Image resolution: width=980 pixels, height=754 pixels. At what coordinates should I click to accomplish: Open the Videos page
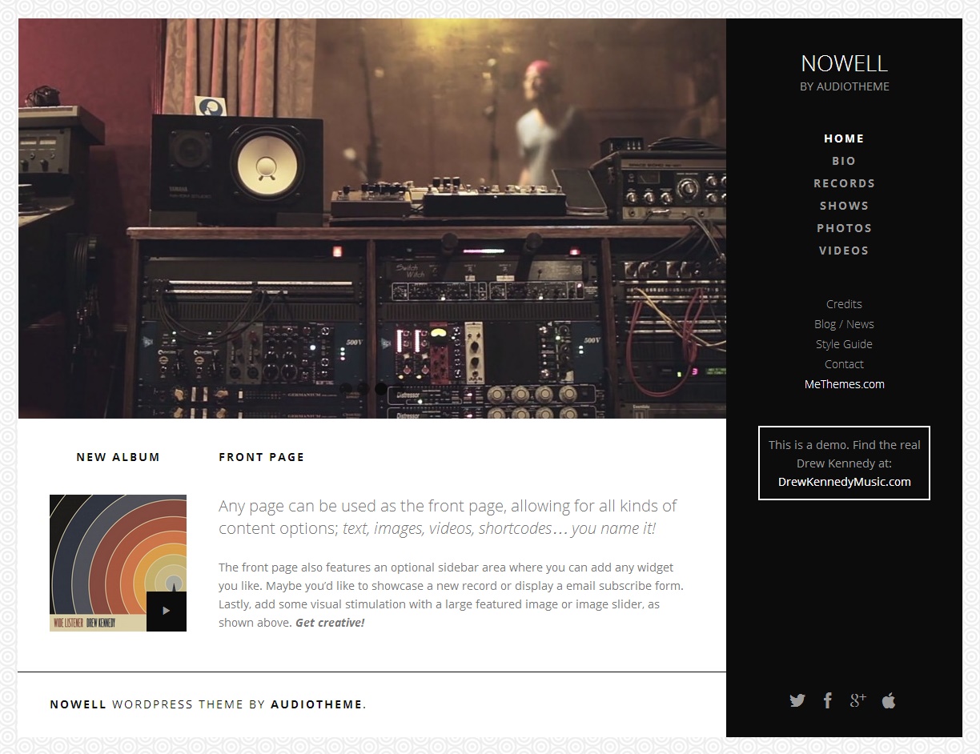tap(844, 251)
